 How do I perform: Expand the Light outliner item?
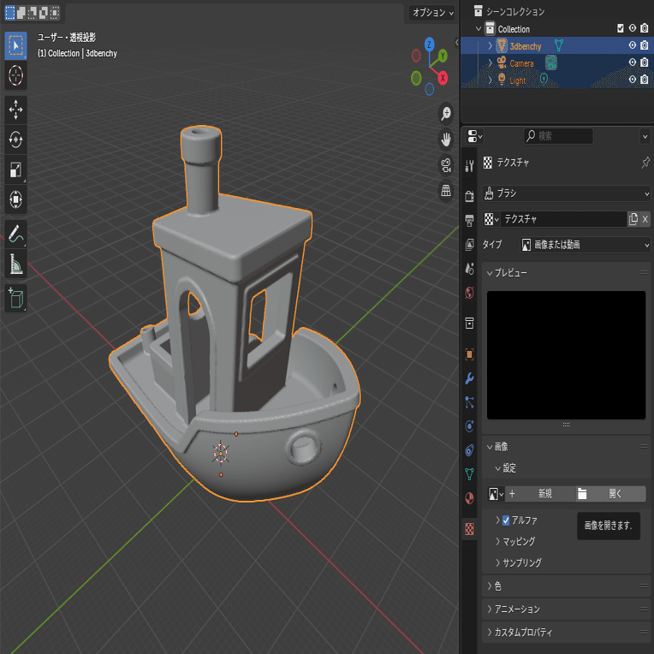(490, 80)
